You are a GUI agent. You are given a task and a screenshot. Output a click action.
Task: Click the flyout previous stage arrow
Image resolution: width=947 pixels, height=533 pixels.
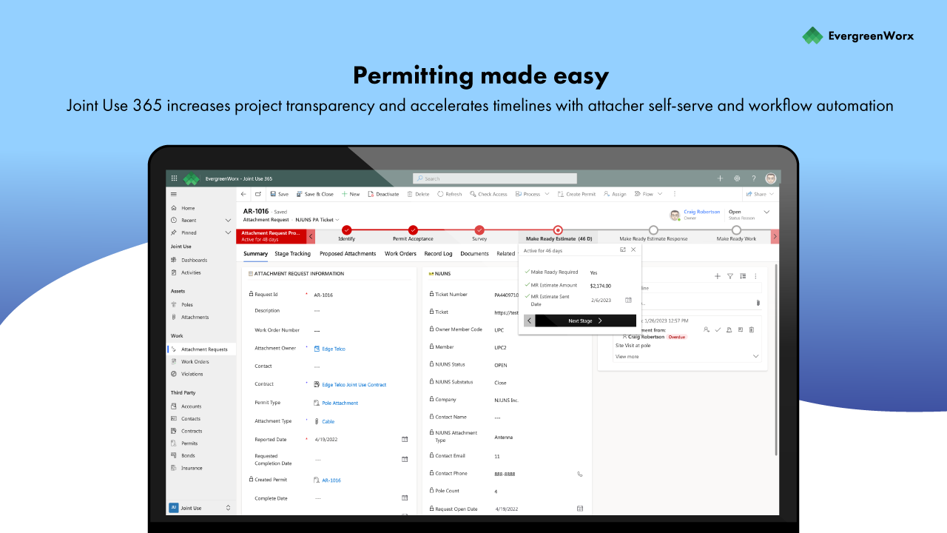530,321
